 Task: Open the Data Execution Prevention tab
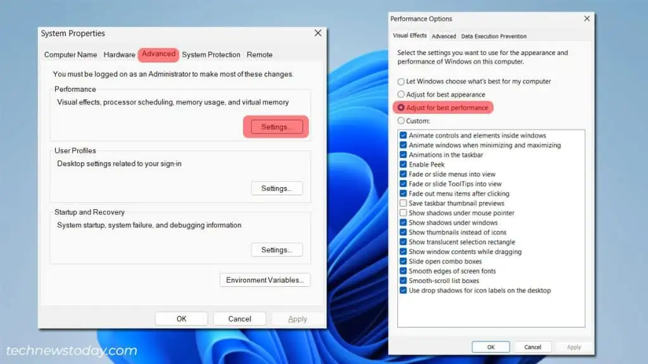(x=494, y=36)
